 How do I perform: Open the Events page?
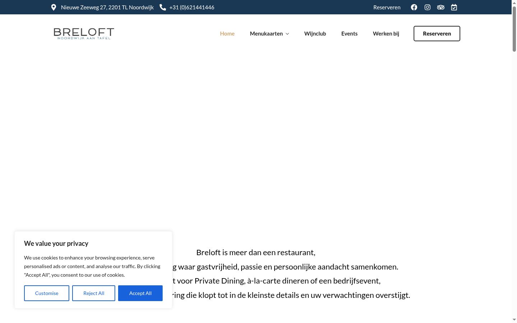tap(349, 33)
